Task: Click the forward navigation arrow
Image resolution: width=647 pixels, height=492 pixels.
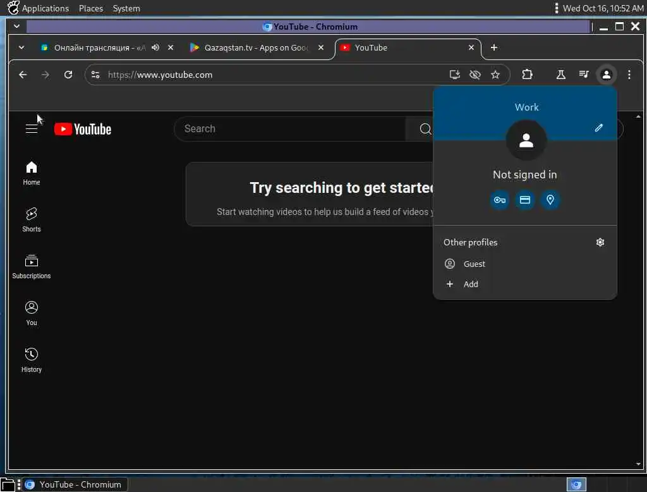Action: click(x=45, y=75)
